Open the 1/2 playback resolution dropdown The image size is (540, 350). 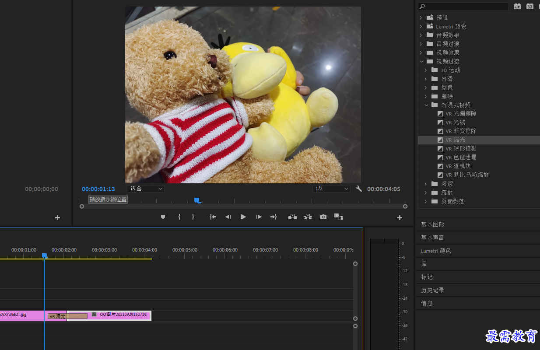(x=331, y=189)
